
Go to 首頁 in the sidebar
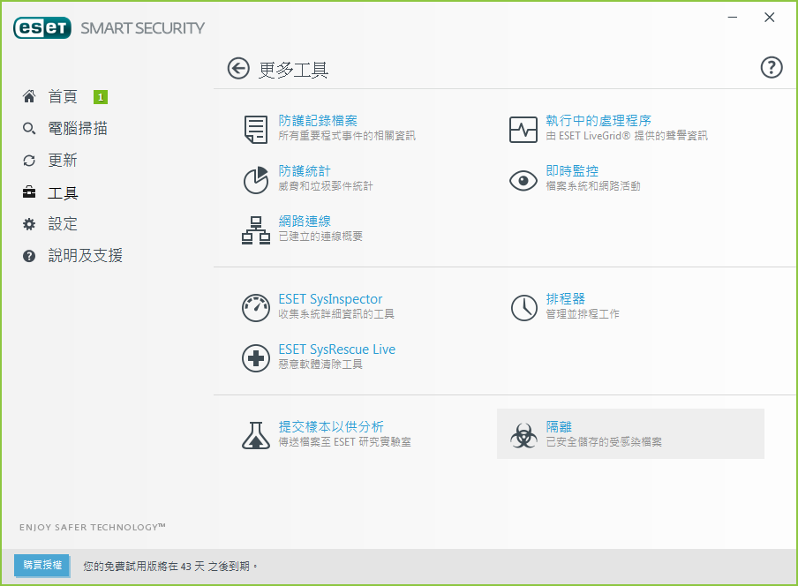[63, 96]
